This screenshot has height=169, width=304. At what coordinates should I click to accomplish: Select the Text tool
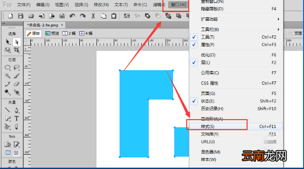(x=17, y=118)
